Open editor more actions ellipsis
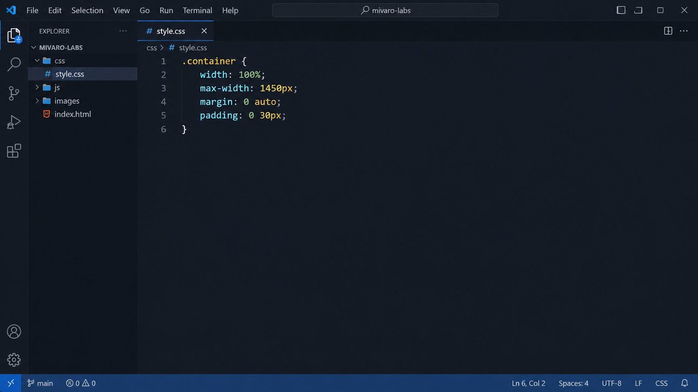Viewport: 698px width, 392px height. point(685,31)
